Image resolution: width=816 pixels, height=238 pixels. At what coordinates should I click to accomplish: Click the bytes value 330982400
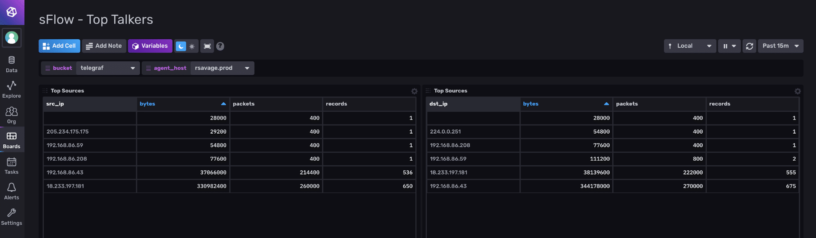point(211,186)
